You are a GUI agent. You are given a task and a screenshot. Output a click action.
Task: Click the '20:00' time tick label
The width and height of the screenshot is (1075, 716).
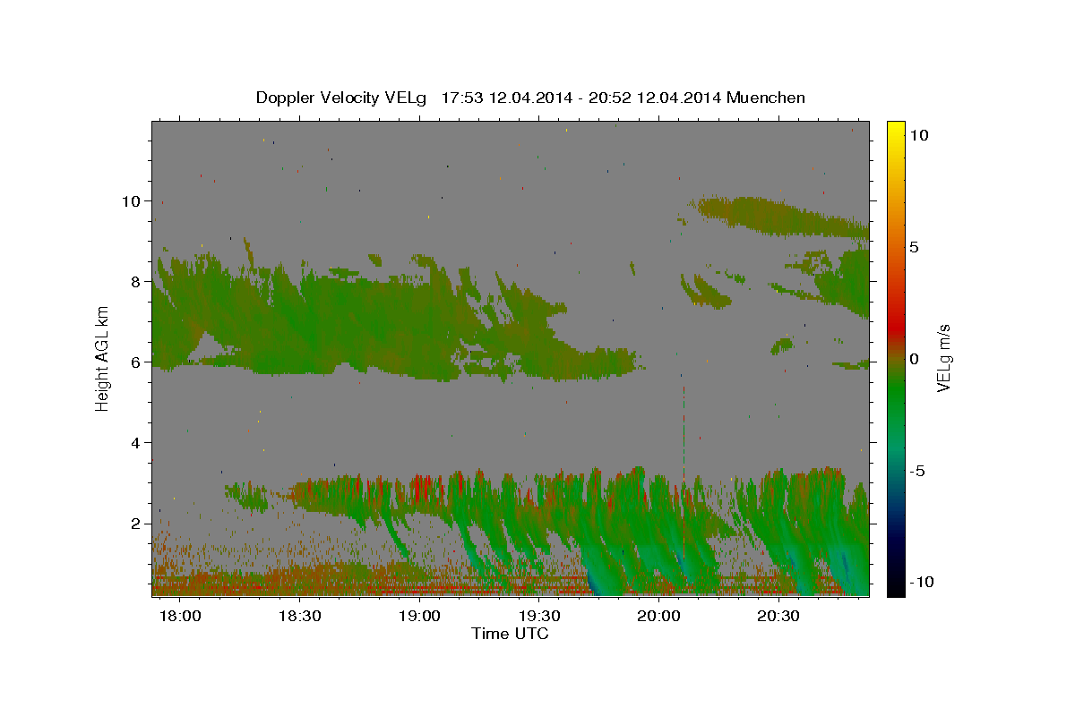[659, 616]
